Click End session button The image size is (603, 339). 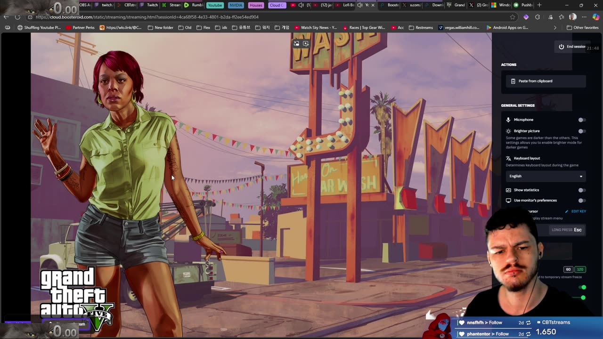(571, 47)
